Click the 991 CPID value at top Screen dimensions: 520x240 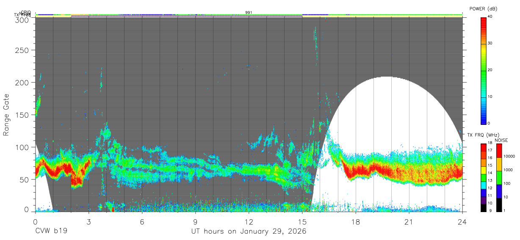(x=249, y=13)
